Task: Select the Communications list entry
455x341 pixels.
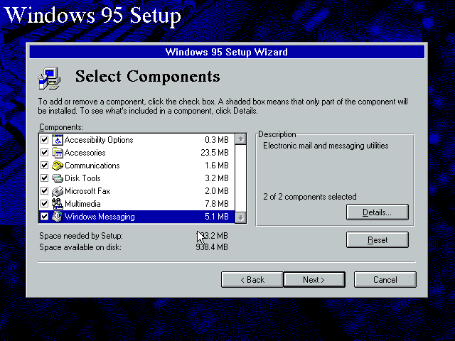Action: tap(92, 166)
